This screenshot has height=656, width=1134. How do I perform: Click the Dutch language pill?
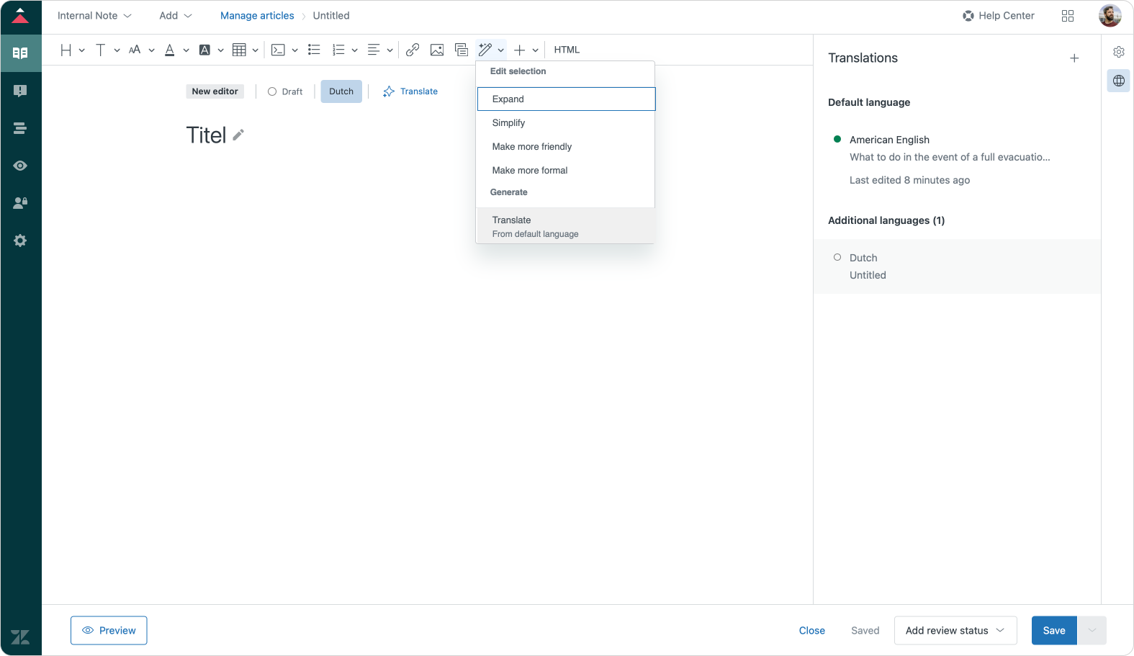[341, 91]
